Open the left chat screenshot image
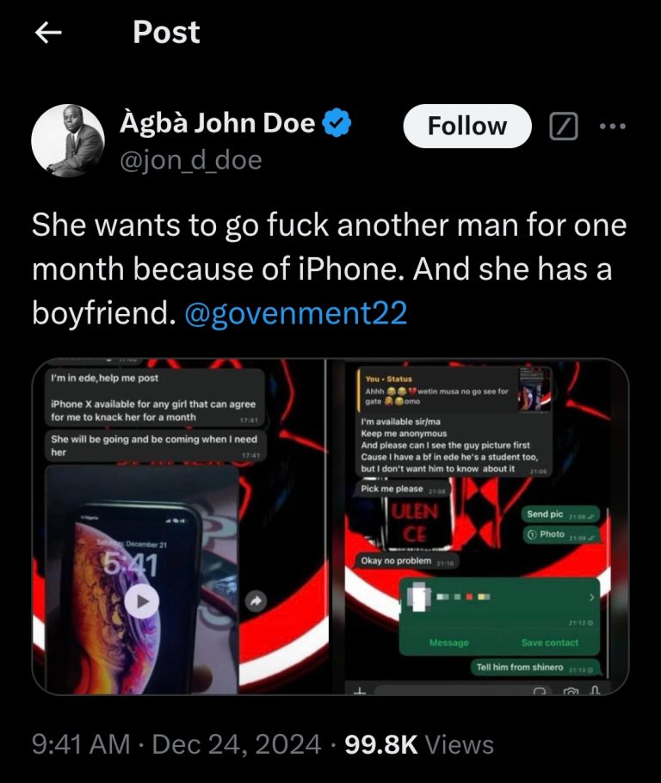Screen dimensions: 661x783 pyautogui.click(x=180, y=527)
